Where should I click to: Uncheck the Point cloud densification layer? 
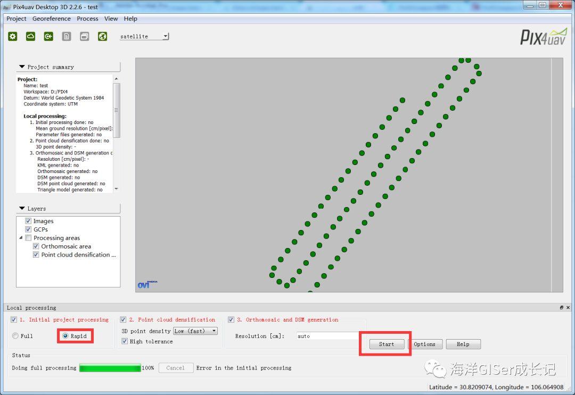[x=36, y=254]
